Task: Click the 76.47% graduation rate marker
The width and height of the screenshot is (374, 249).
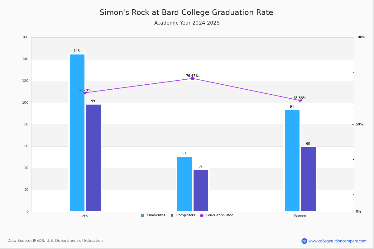Action: 192,78
